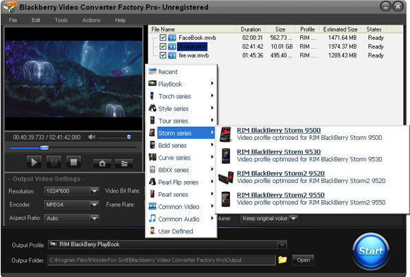Open the Aspect Ratio dropdown
The width and height of the screenshot is (410, 277).
click(x=94, y=218)
